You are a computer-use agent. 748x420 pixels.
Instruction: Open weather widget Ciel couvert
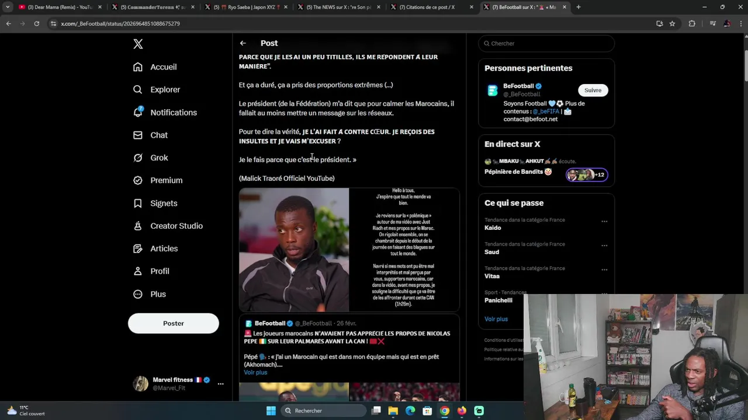pyautogui.click(x=26, y=411)
